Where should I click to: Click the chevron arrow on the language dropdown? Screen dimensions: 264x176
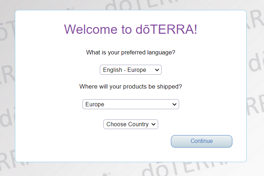click(157, 70)
